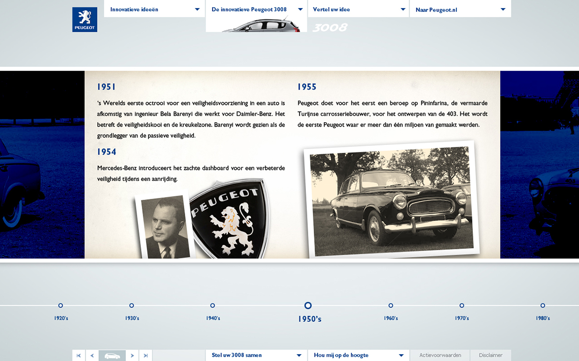Click the 1950's decade label
579x361 pixels.
point(310,319)
